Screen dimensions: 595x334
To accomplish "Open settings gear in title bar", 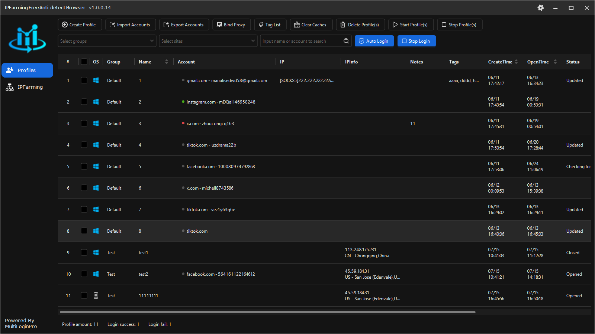I will (x=541, y=8).
